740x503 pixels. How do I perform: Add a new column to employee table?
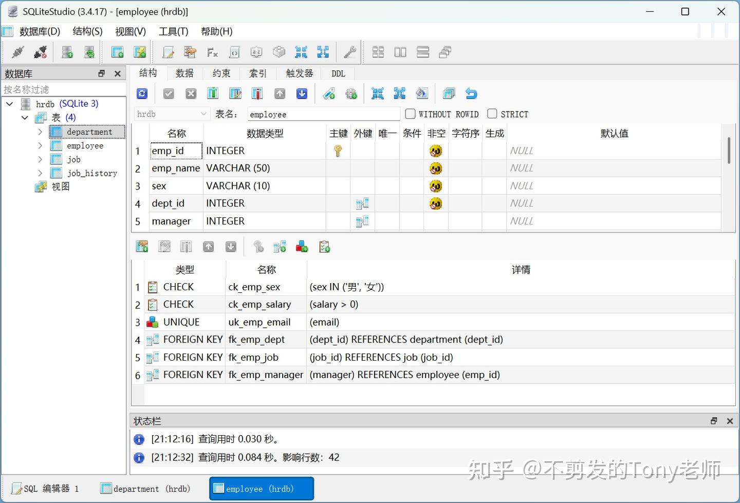[213, 93]
